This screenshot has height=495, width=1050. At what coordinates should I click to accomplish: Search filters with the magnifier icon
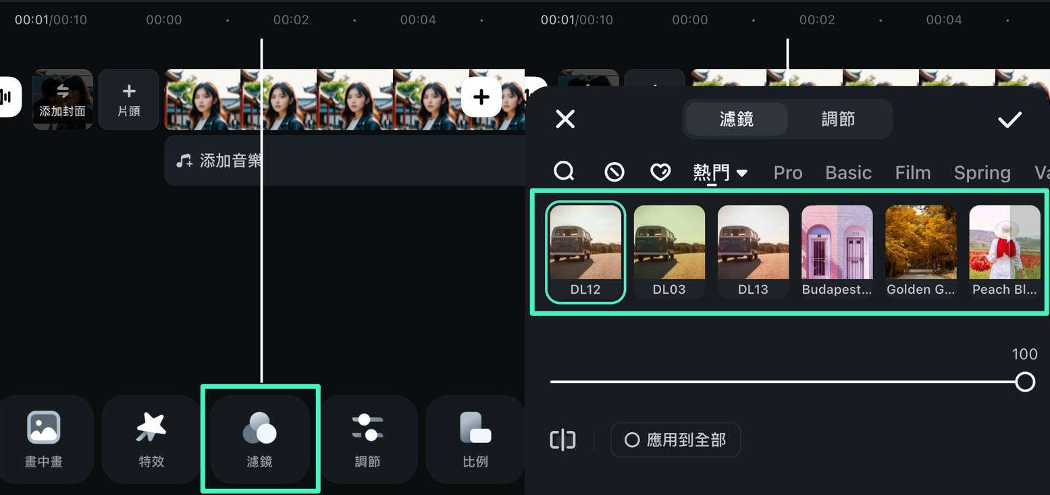tap(564, 172)
